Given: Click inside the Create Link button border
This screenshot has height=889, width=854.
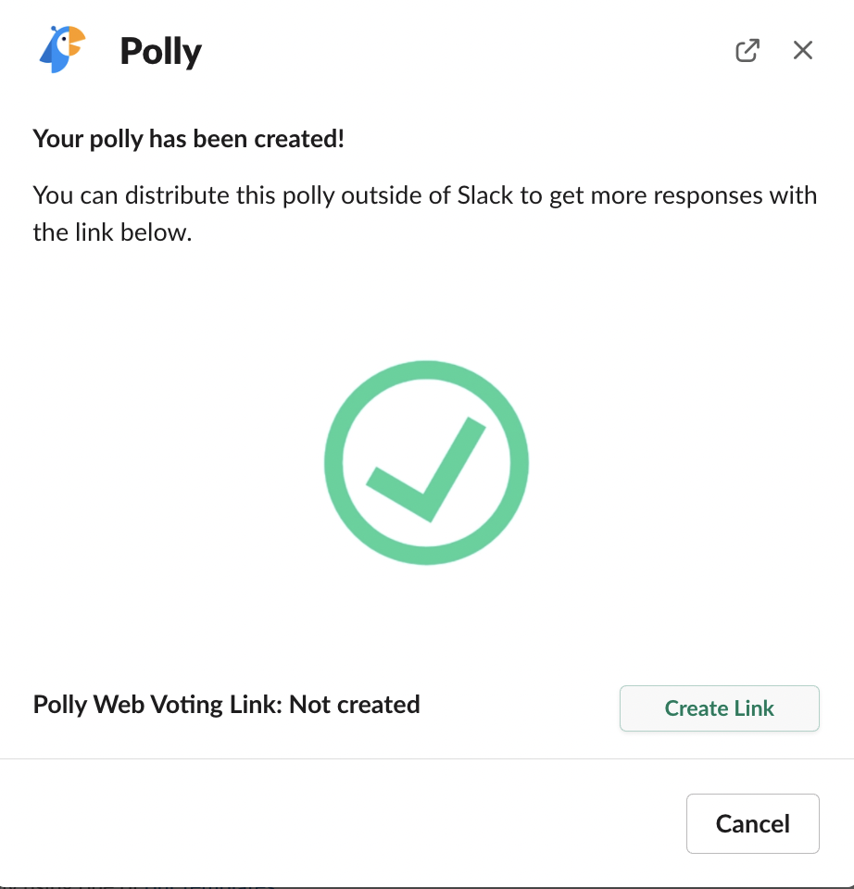Looking at the screenshot, I should (720, 708).
